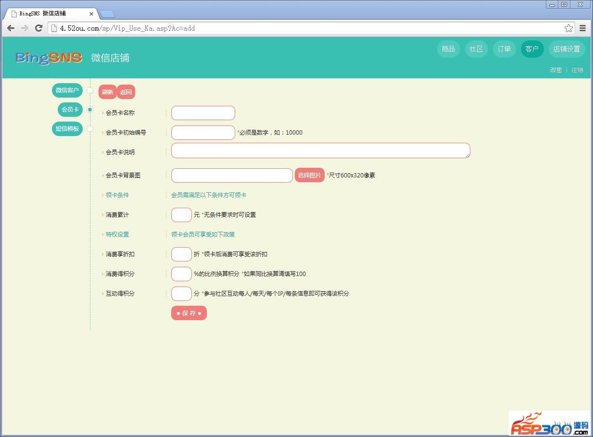The height and width of the screenshot is (437, 593).
Task: Click the browser reload icon
Action: pyautogui.click(x=38, y=28)
